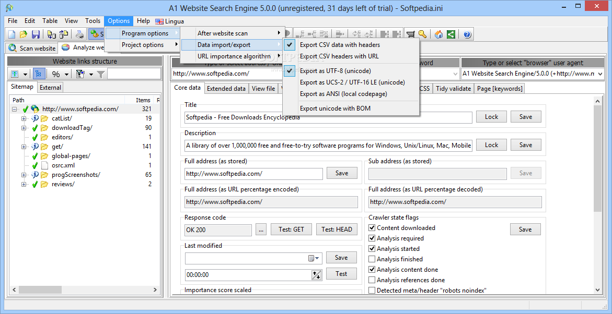Expand the downloadTag/ tree node

point(24,128)
